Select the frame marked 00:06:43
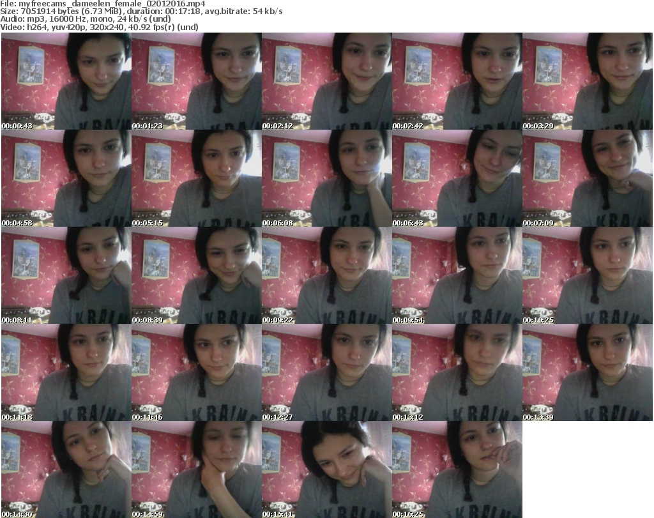Image resolution: width=654 pixels, height=518 pixels. coord(457,178)
